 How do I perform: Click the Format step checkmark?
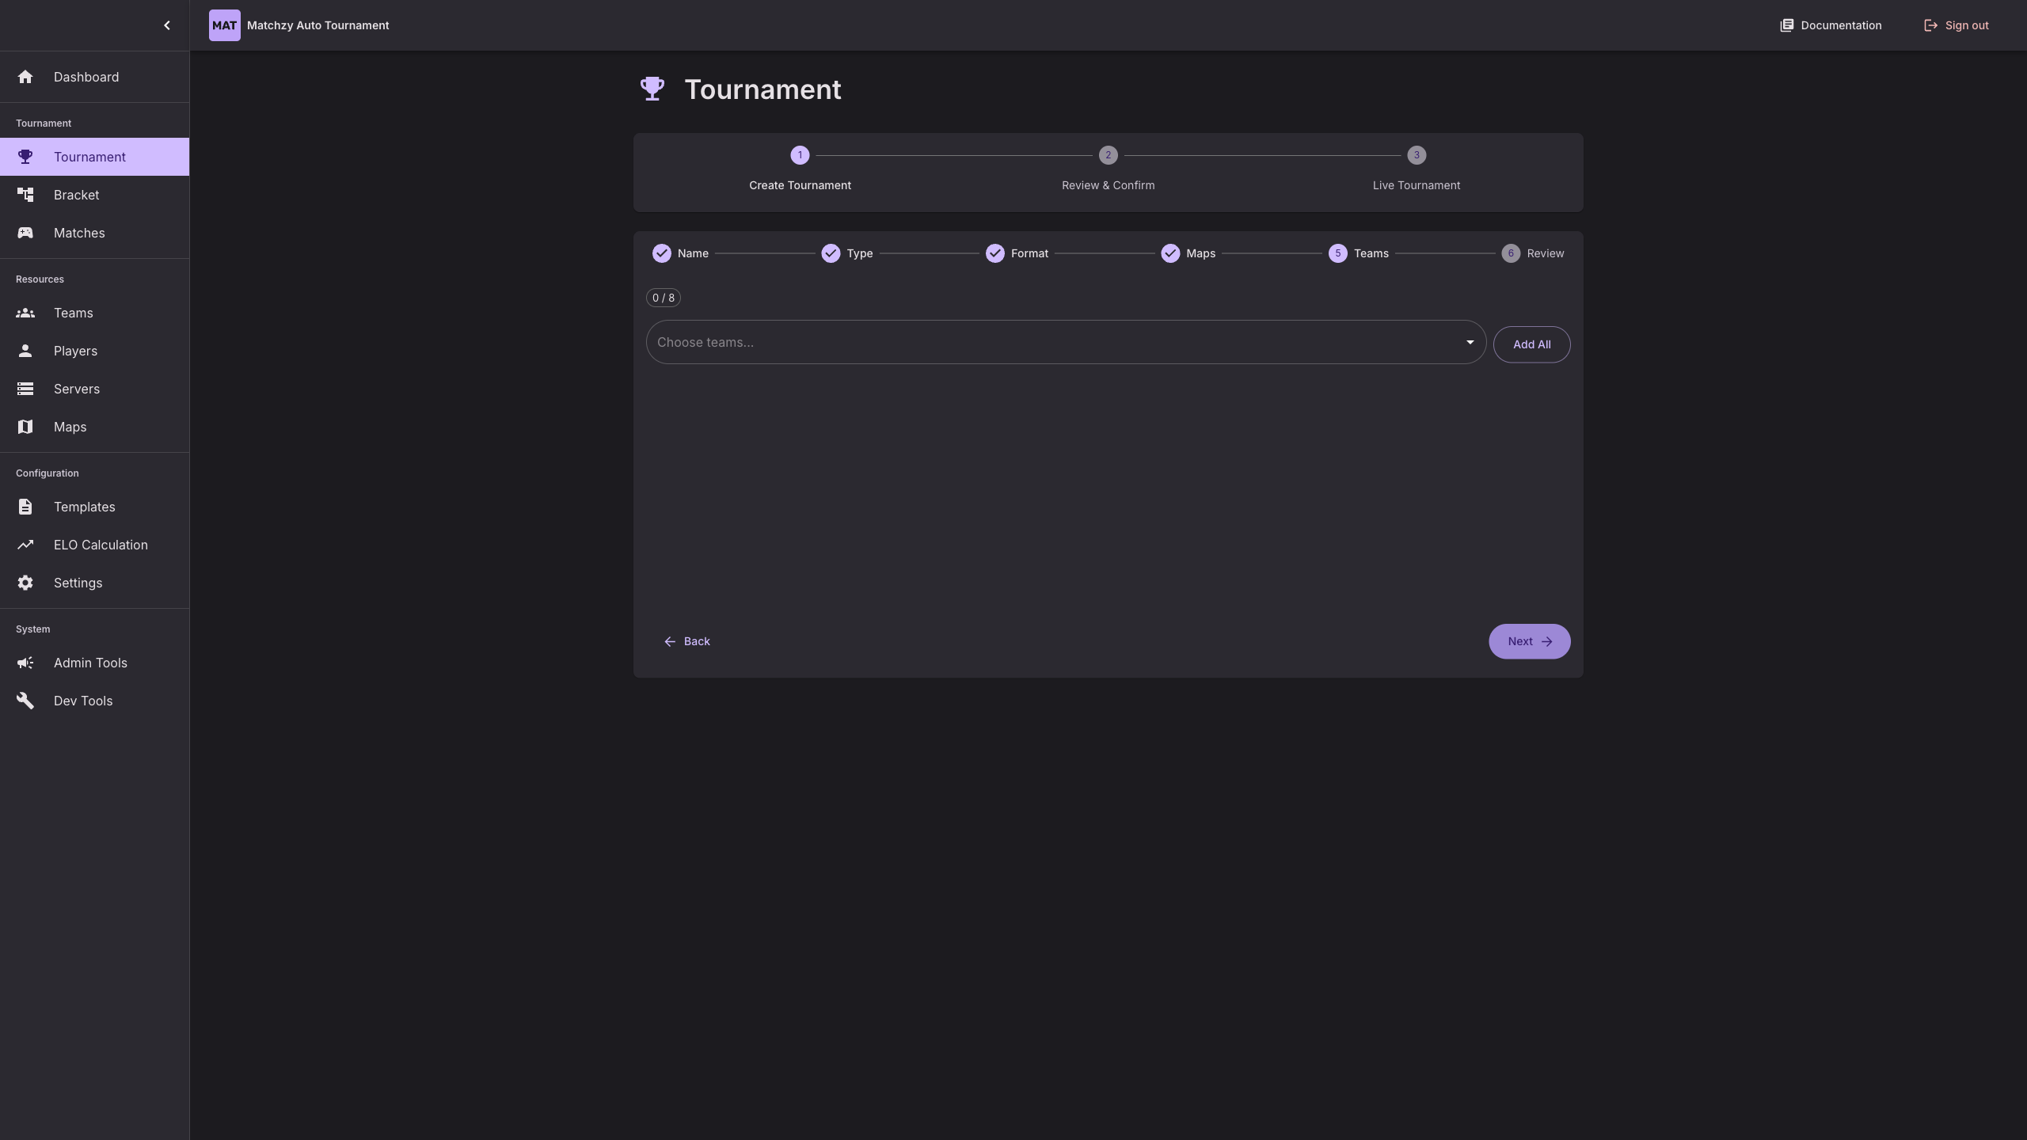pyautogui.click(x=995, y=253)
